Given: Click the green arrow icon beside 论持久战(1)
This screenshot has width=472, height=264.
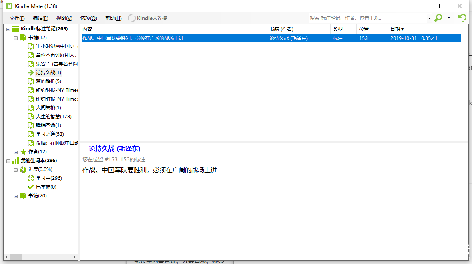Looking at the screenshot, I should tap(31, 73).
